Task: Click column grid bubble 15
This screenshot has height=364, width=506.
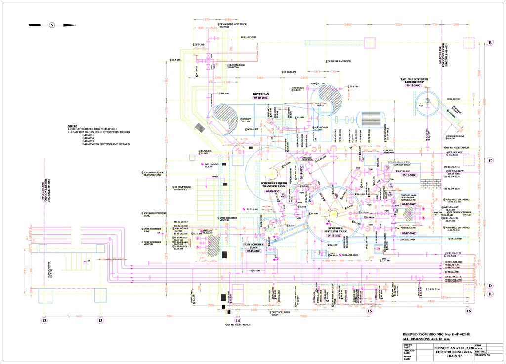Action: click(x=369, y=311)
